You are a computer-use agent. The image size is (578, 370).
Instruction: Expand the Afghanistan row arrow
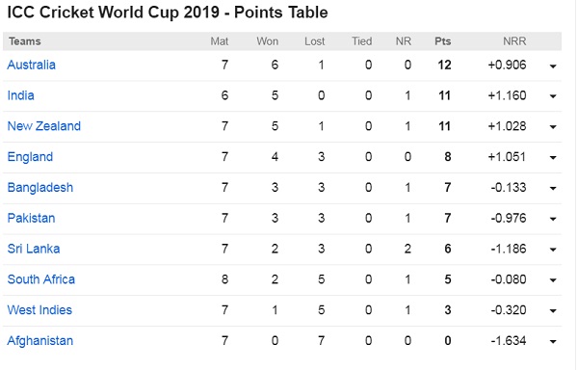553,341
